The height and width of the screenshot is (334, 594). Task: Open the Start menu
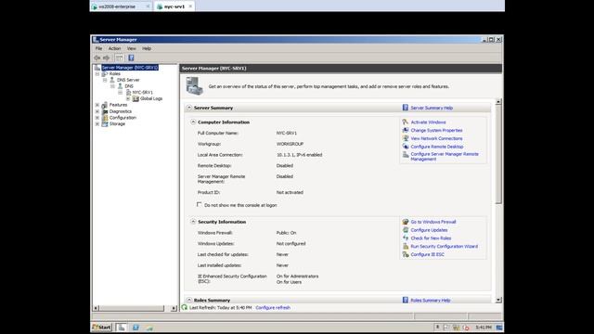click(x=101, y=328)
